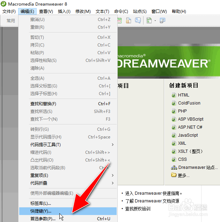Click the Server-Side Include toolbar icon

click(129, 21)
